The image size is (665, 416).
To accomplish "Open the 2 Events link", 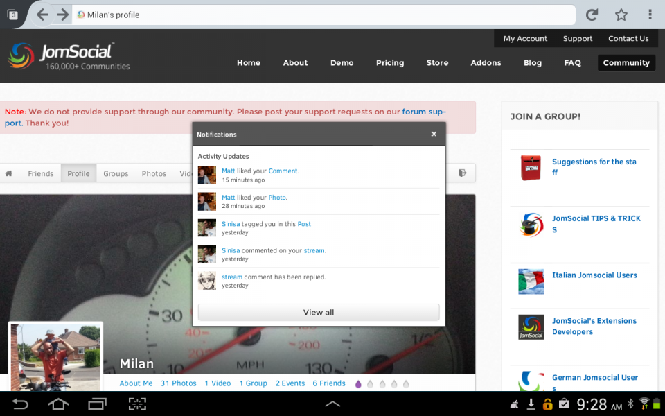I will (x=290, y=383).
